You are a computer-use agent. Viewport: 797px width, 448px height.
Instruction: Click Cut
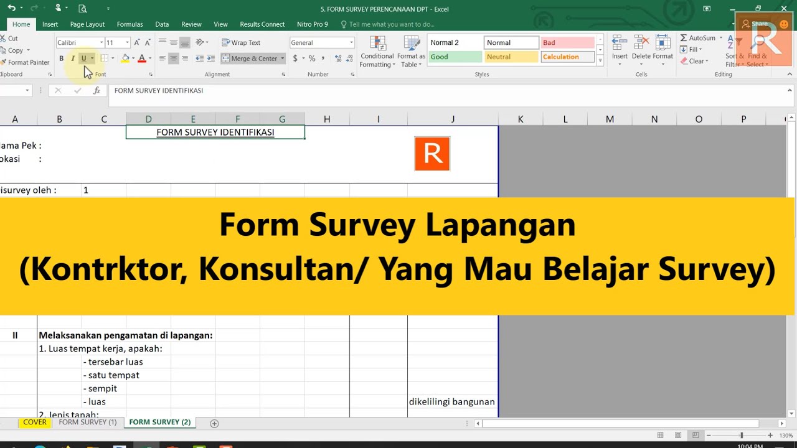click(x=9, y=38)
